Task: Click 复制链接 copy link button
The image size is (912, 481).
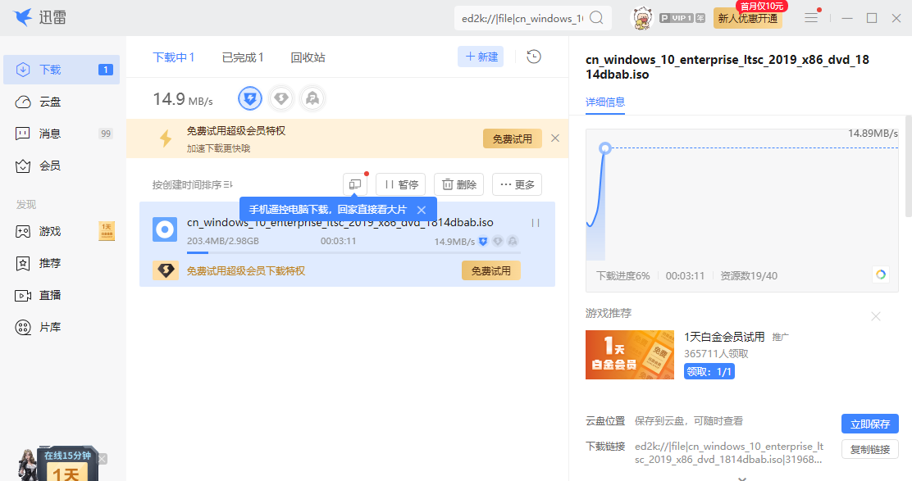Action: click(x=870, y=450)
